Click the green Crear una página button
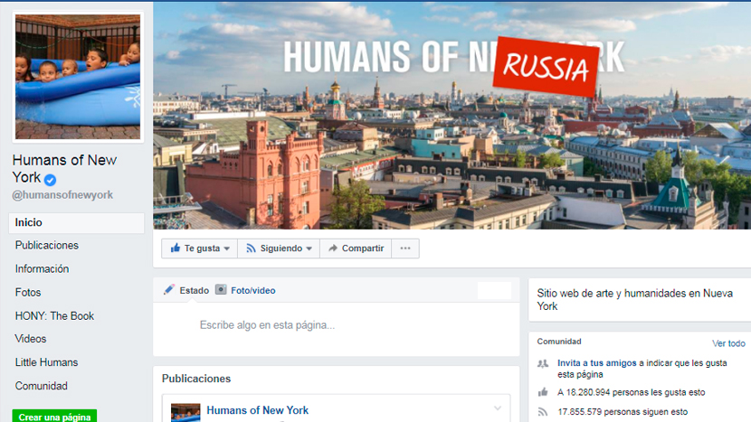751x422 pixels. pos(54,417)
